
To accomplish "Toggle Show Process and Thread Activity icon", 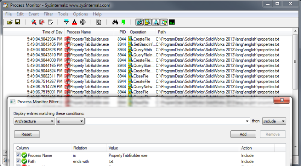I will click(164, 22).
